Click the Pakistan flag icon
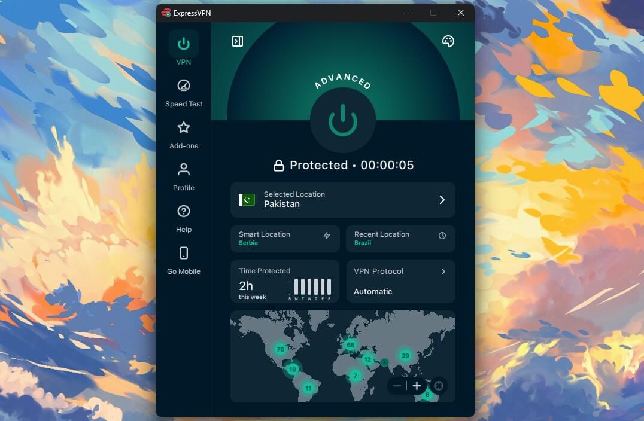Image resolution: width=644 pixels, height=421 pixels. click(247, 200)
